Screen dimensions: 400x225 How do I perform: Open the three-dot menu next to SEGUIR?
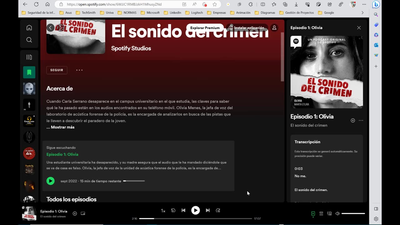79,70
